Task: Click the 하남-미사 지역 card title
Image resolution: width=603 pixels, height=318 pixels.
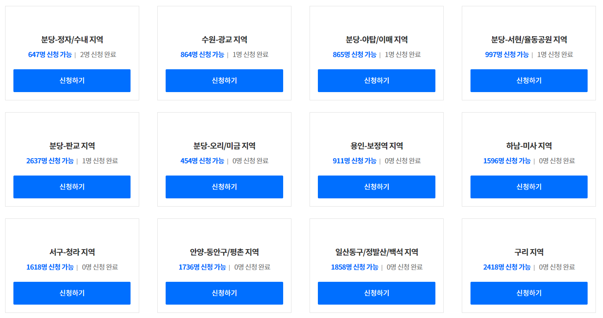Action: [528, 145]
